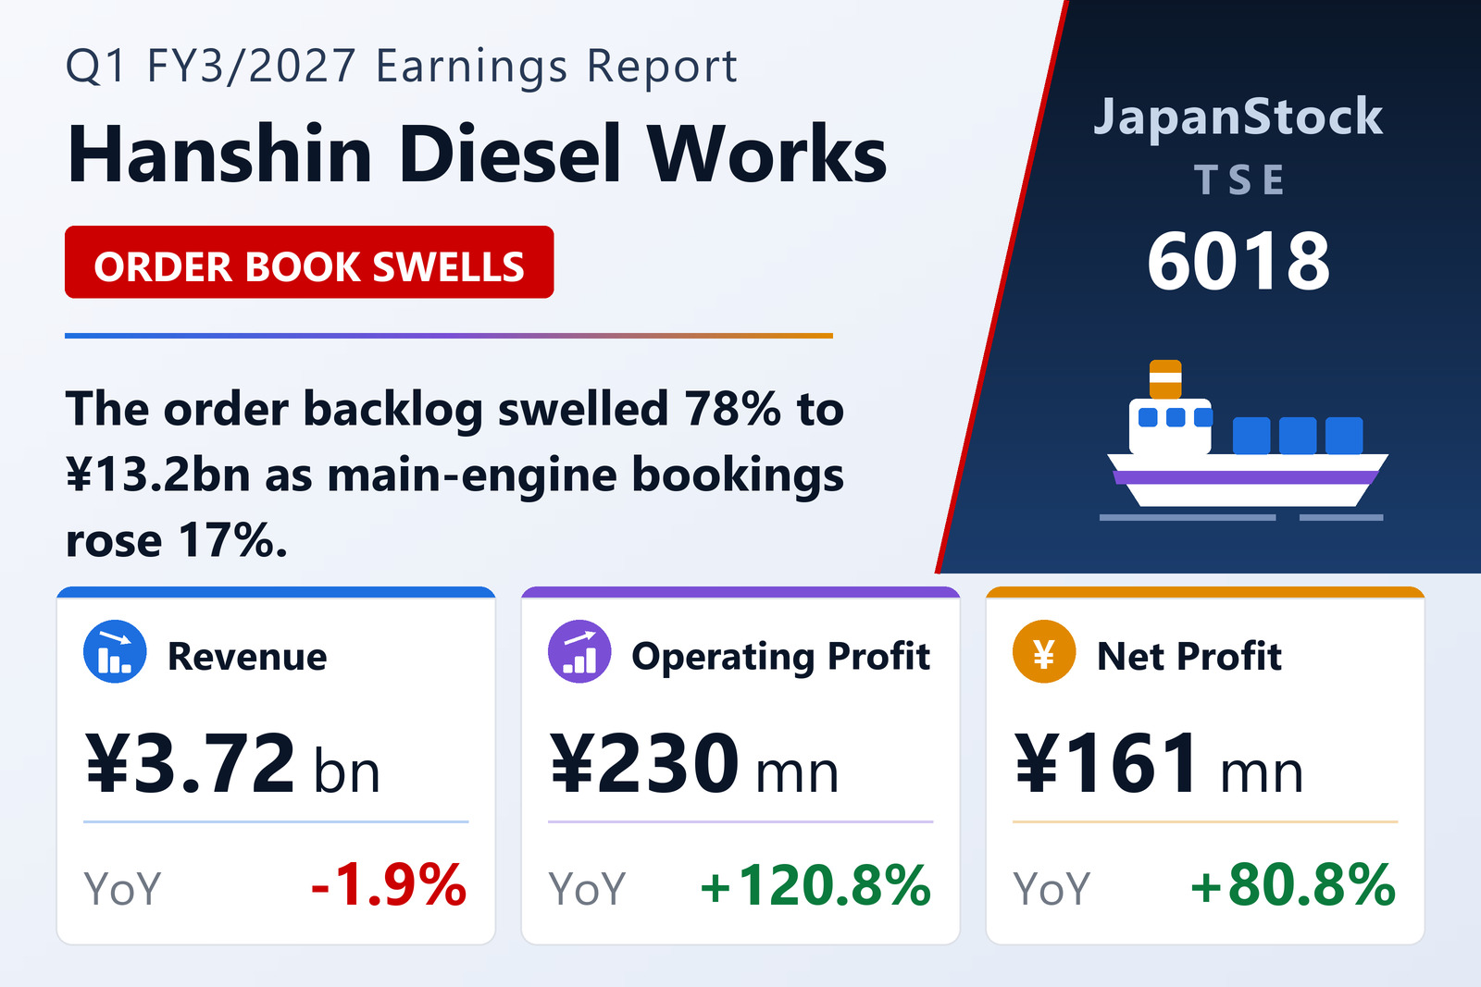The height and width of the screenshot is (987, 1481).
Task: Click the -1.9% revenue YoY change
Action: point(389,885)
